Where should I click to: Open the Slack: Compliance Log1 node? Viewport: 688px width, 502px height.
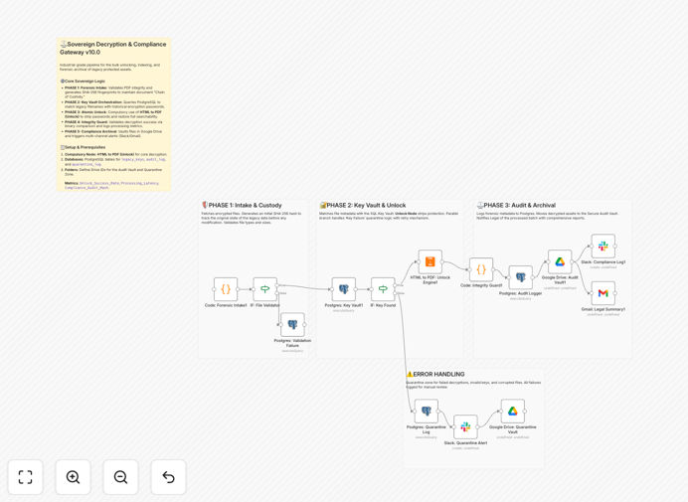pos(603,247)
